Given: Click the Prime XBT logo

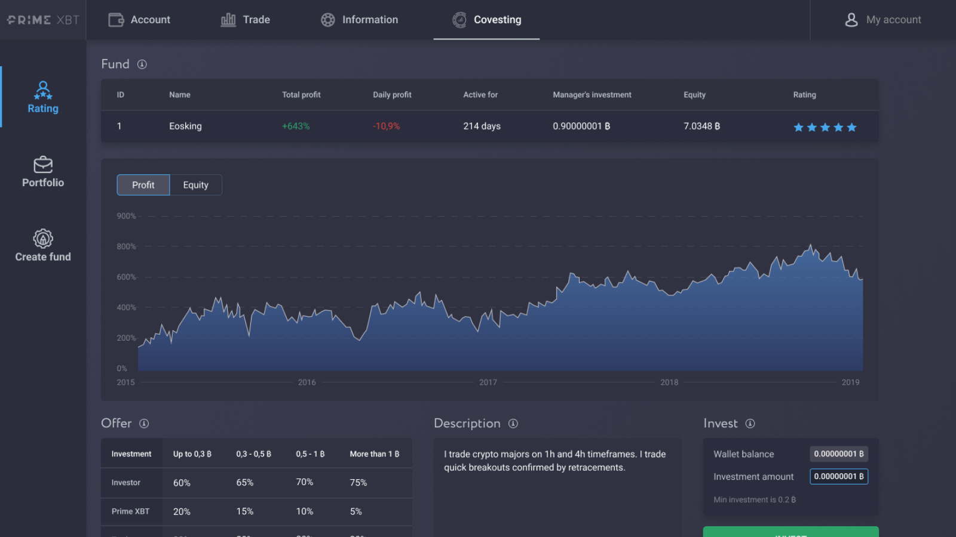Looking at the screenshot, I should pos(43,20).
